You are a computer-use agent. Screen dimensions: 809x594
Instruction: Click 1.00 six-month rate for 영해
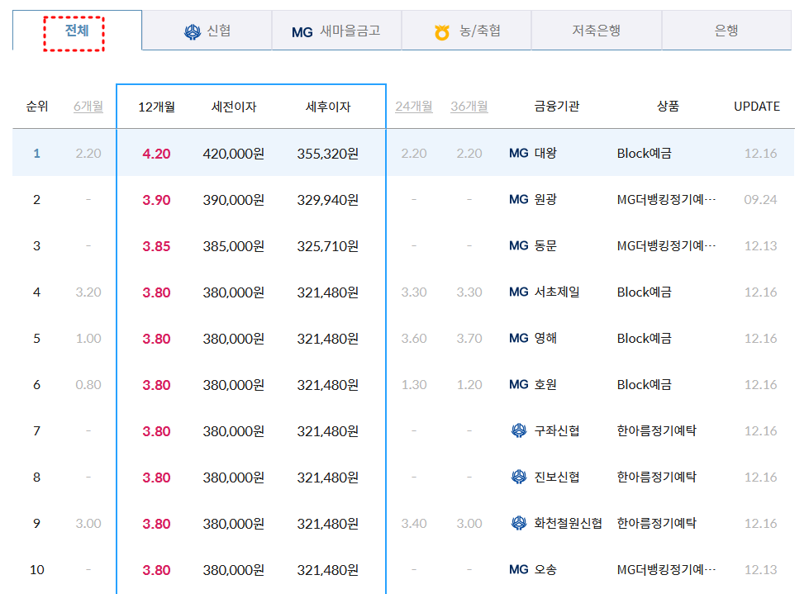(x=88, y=338)
